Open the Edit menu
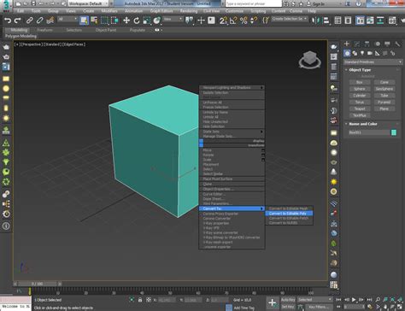Screen dimensions: 405x311 pyautogui.click(x=21, y=11)
